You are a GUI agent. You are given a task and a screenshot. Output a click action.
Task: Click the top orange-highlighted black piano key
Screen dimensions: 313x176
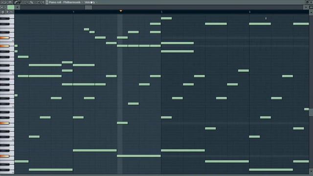click(x=5, y=38)
